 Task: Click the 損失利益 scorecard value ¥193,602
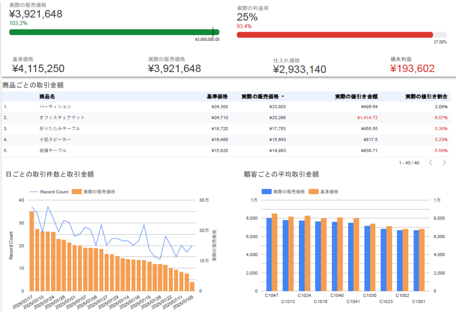(x=412, y=69)
